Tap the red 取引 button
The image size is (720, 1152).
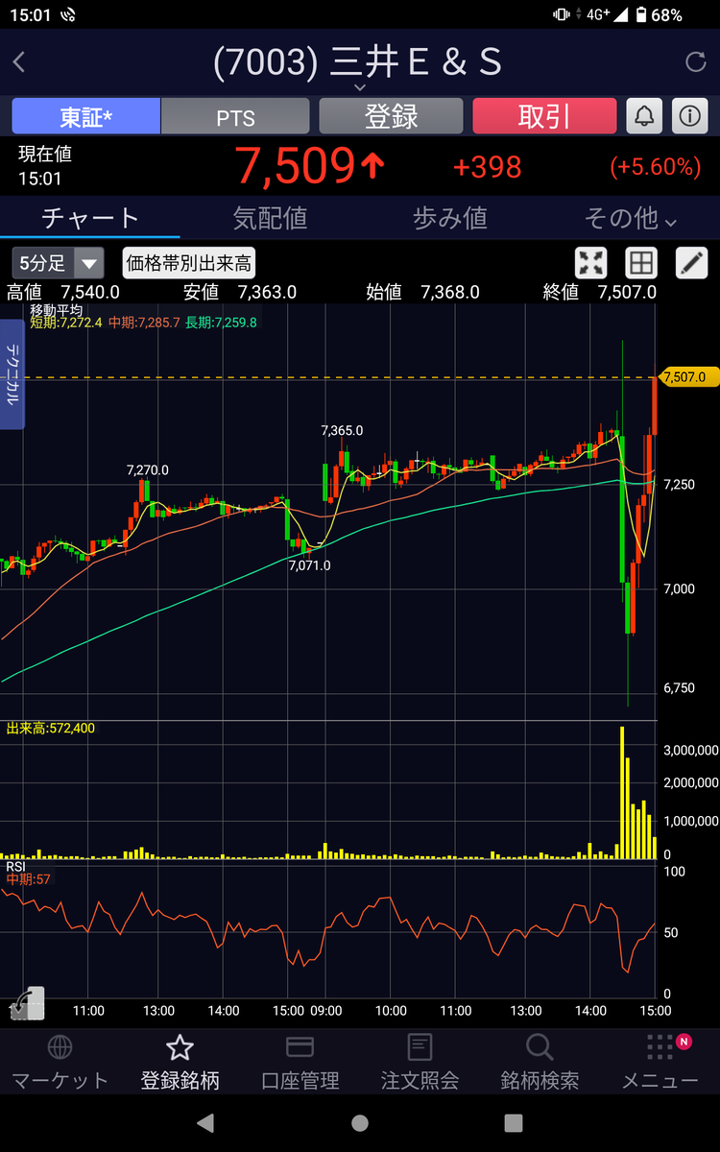point(544,116)
